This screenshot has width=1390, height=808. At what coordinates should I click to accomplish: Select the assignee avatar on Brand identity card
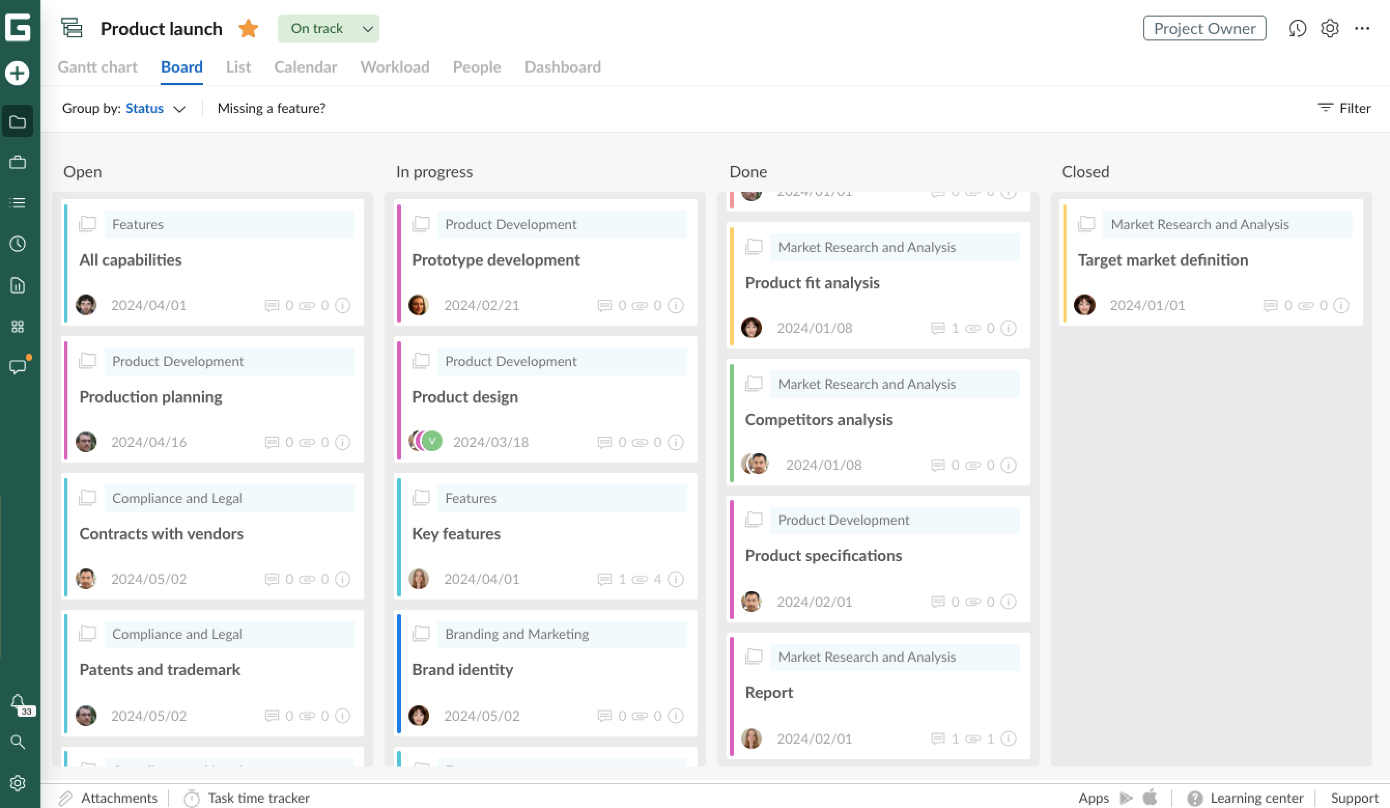click(419, 715)
